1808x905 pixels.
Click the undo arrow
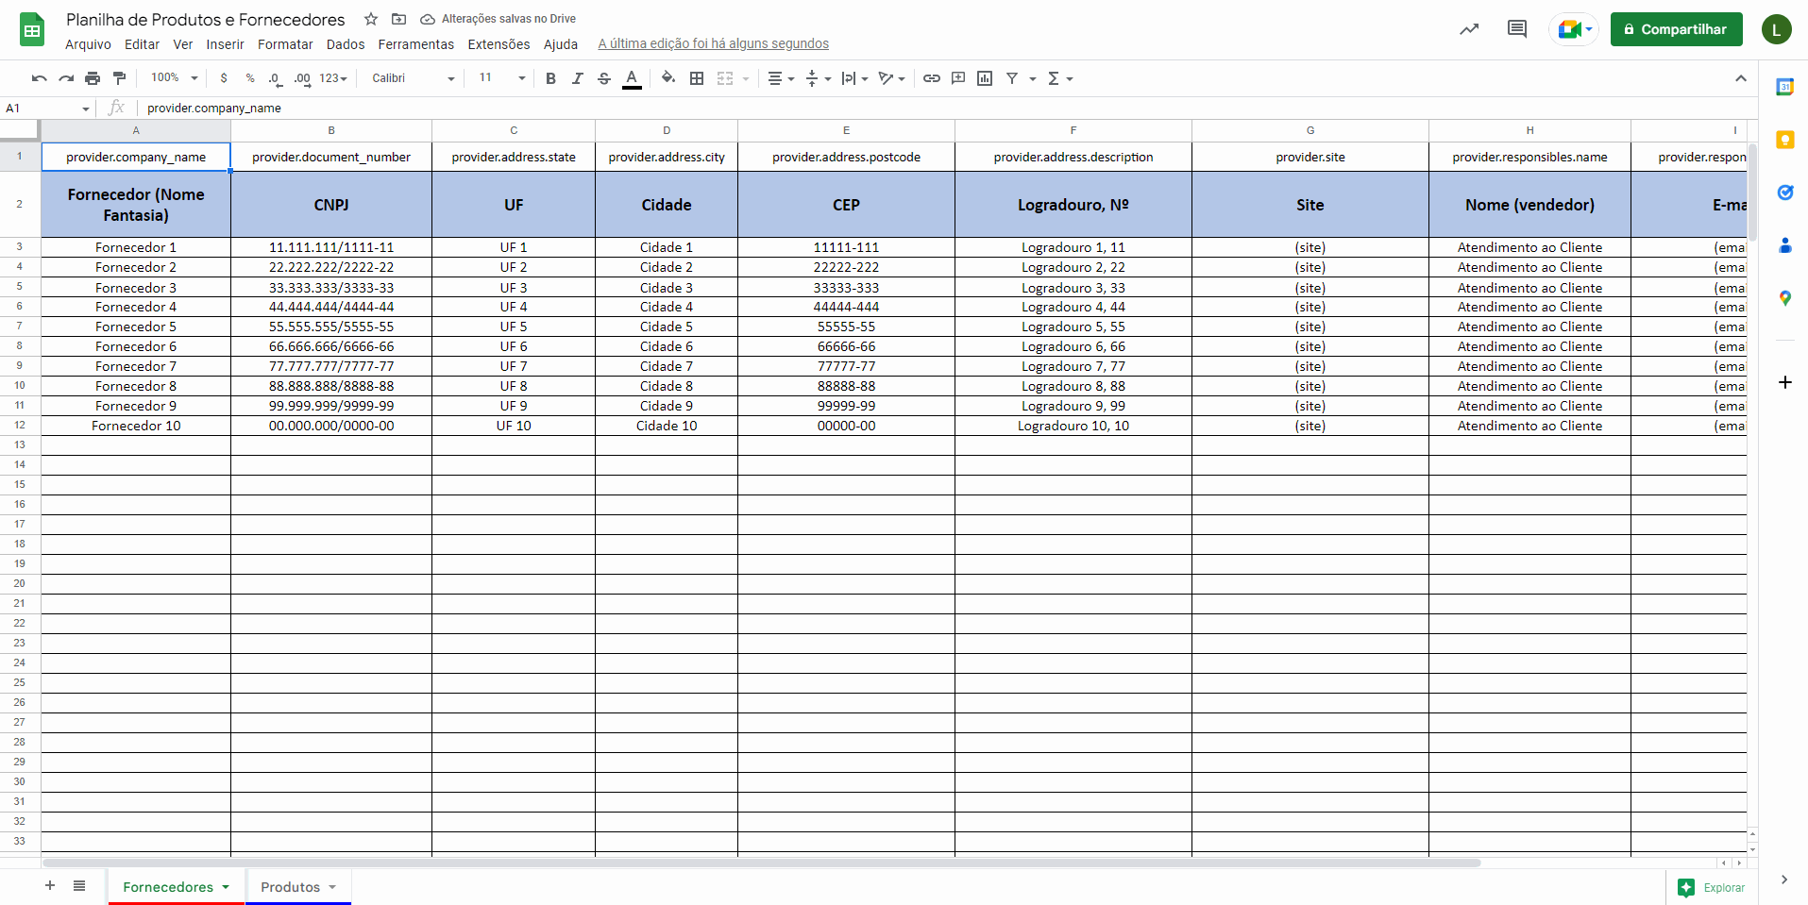coord(39,78)
